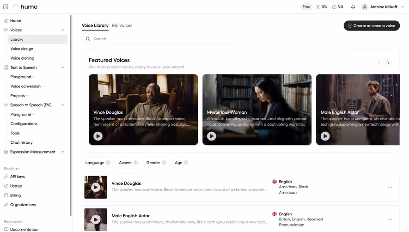Click the 5.0 time remaining indicator
Screen dimensions: 409x232
[x=337, y=7]
